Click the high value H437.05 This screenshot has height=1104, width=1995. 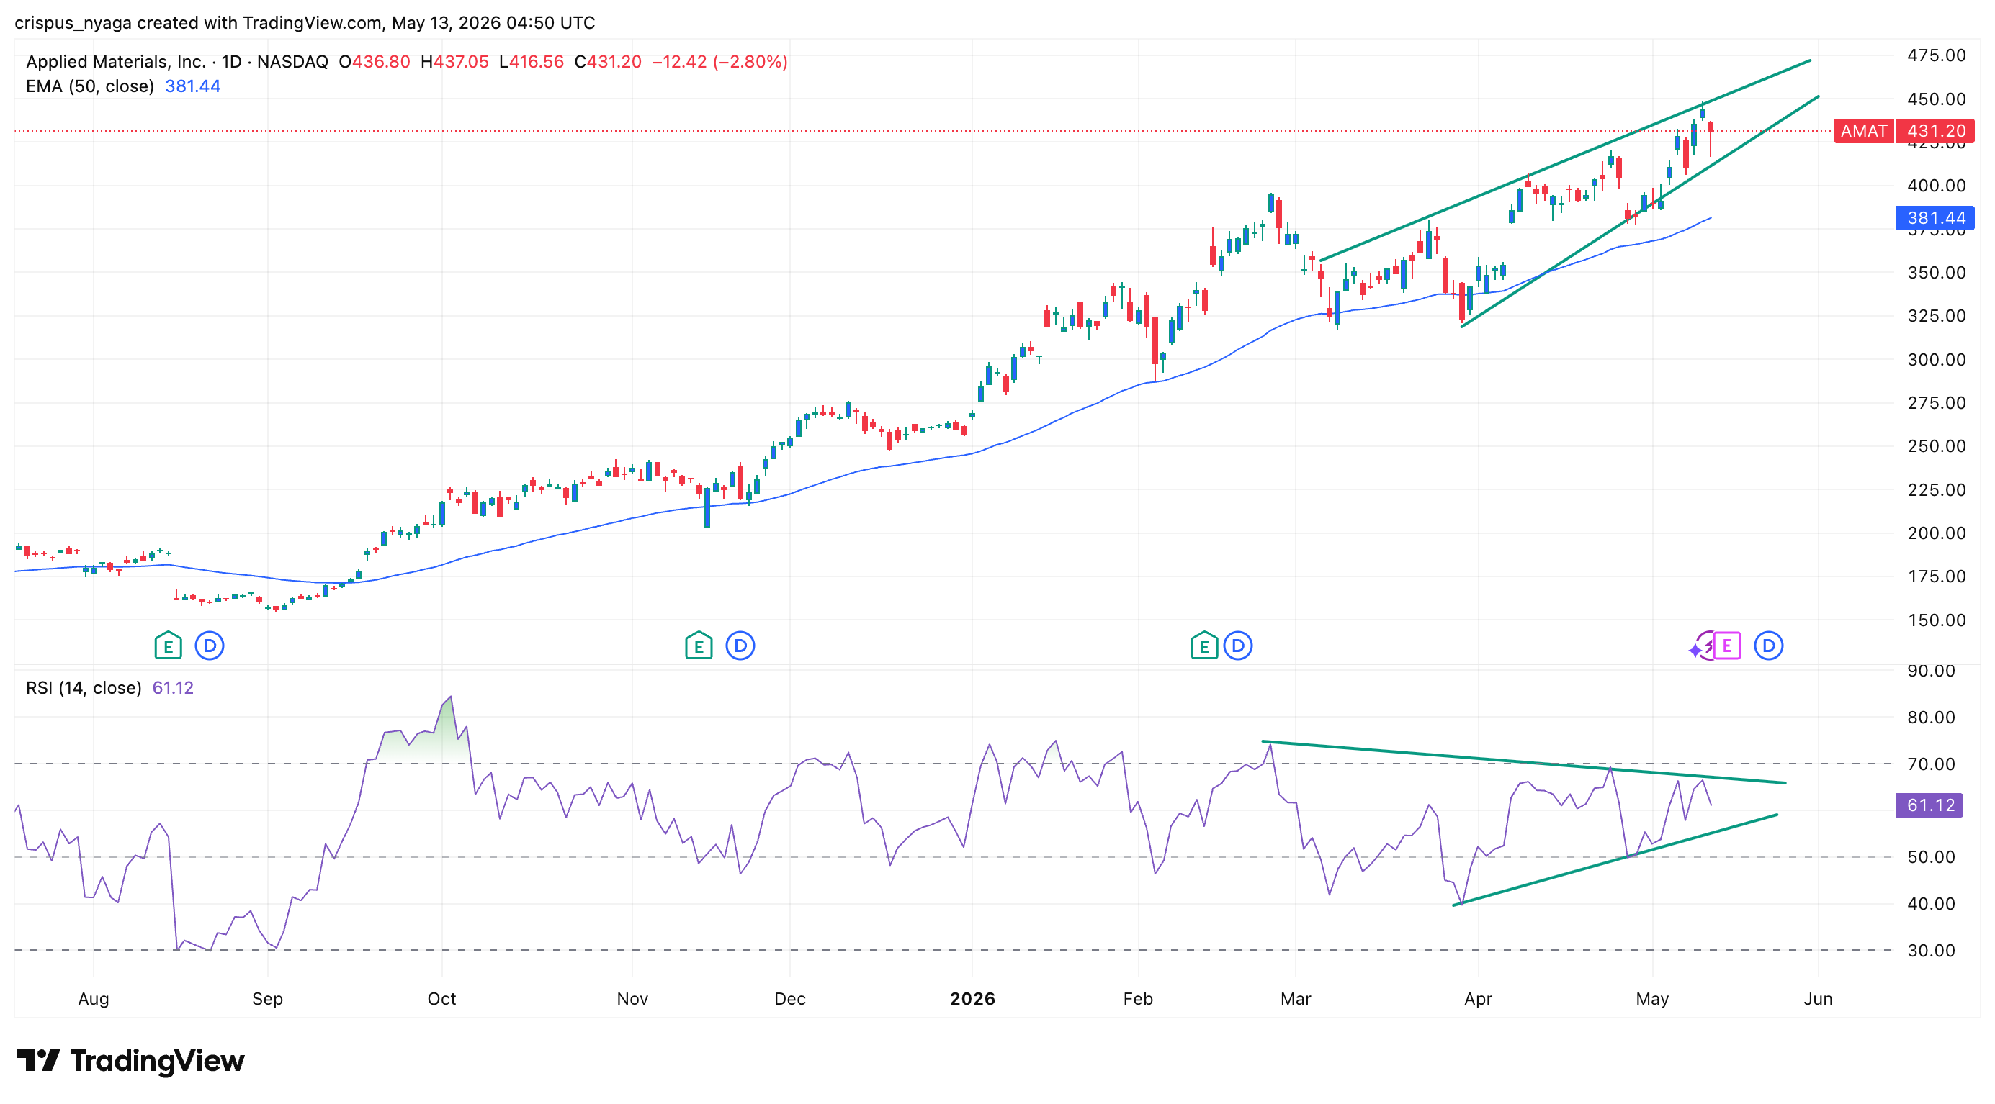click(454, 62)
